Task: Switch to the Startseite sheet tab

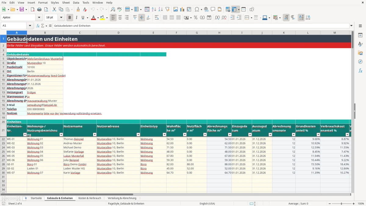Action: pyautogui.click(x=36, y=198)
